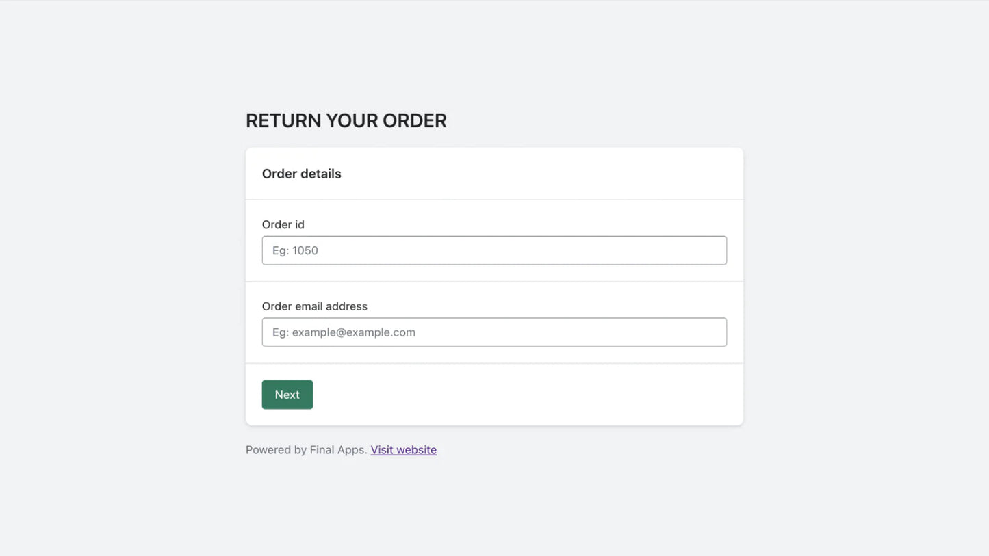
Task: Click the word "ORDER" in the page heading
Action: [414, 121]
